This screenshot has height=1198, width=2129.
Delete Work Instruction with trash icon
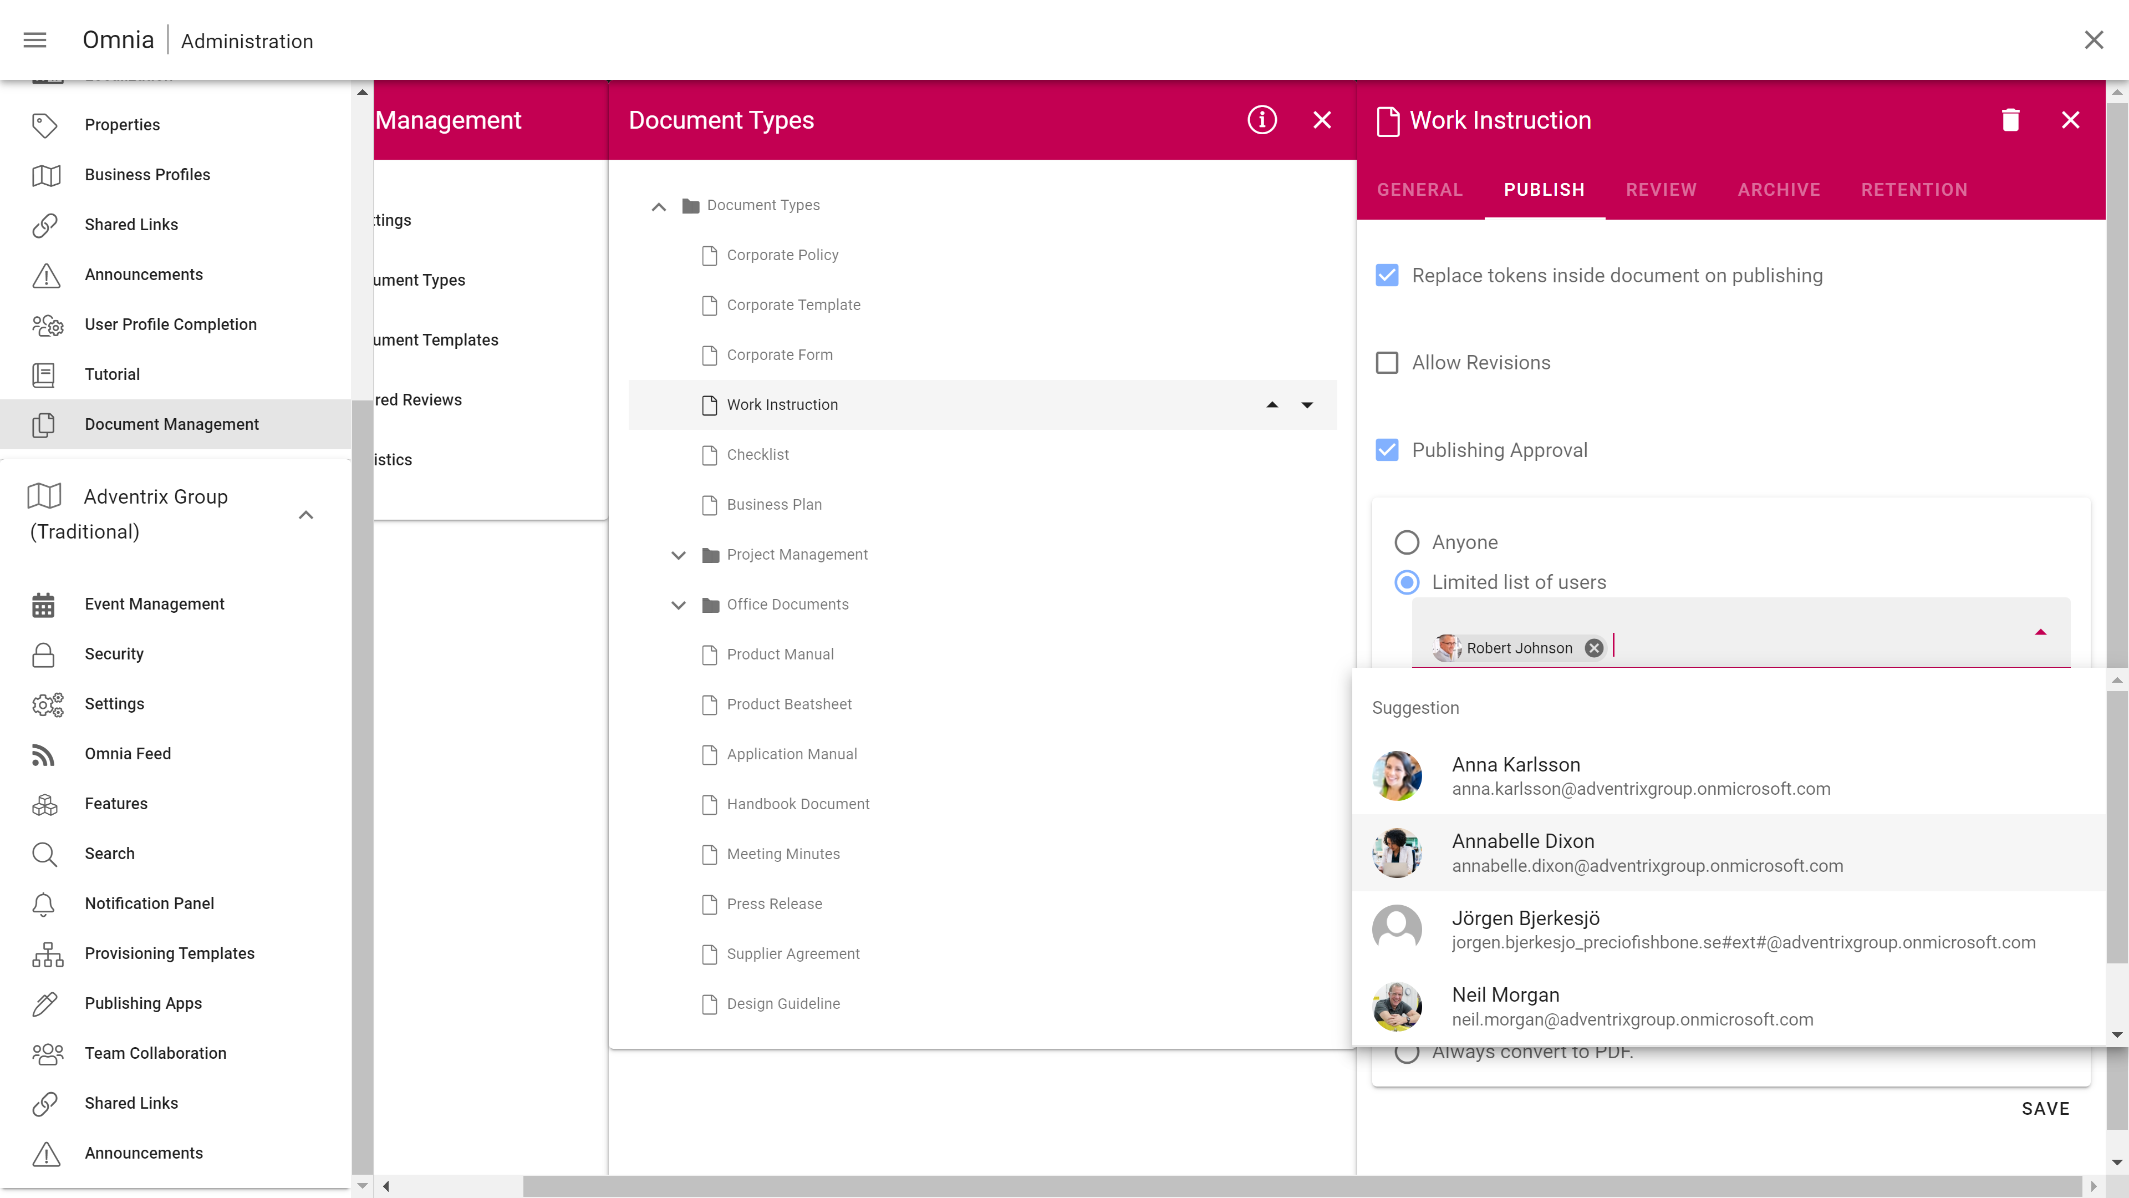[x=2010, y=120]
